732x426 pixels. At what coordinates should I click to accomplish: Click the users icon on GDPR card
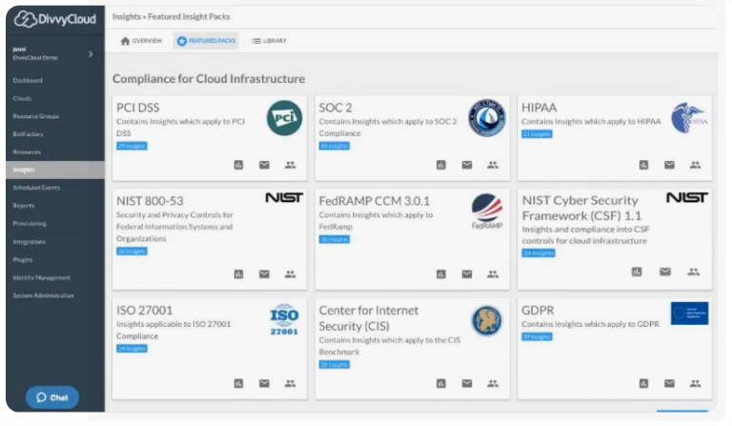pos(695,383)
